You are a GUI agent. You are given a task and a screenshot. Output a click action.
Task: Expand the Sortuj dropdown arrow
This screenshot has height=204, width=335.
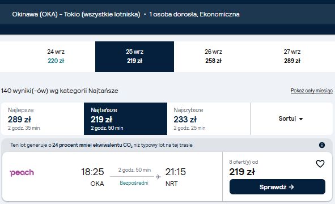tap(301, 119)
